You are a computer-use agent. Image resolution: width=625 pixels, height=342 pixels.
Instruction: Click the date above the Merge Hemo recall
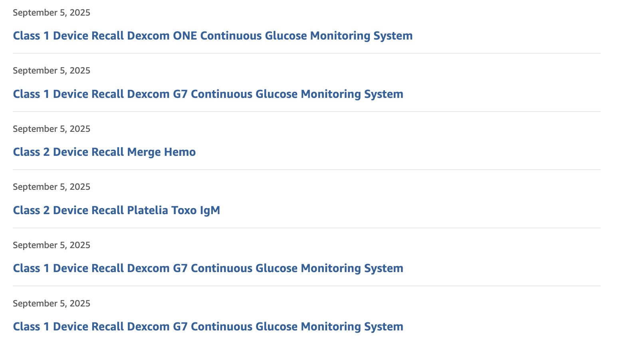[52, 129]
